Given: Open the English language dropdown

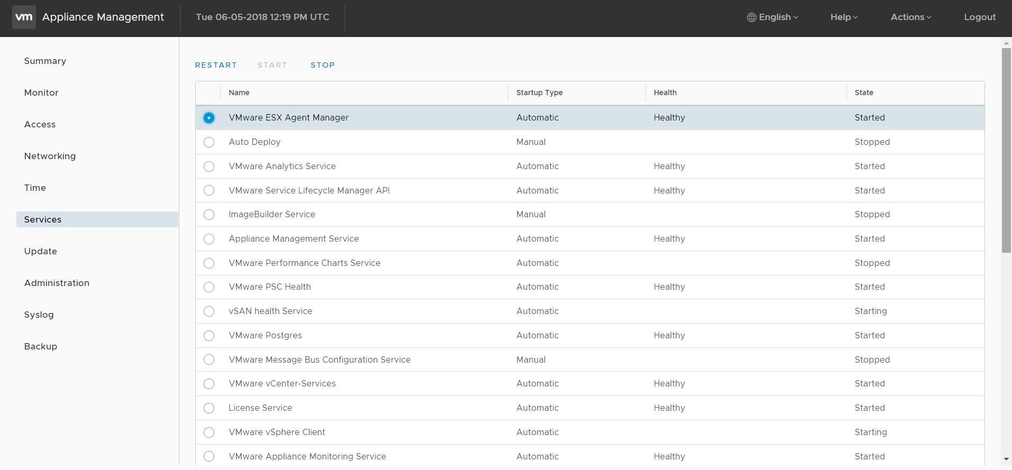Looking at the screenshot, I should click(772, 17).
